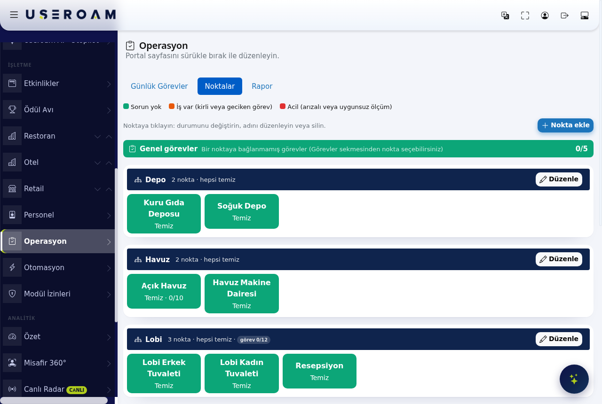Screen dimensions: 602x404
Task: Click the Retail shop icon
Action: click(12, 188)
